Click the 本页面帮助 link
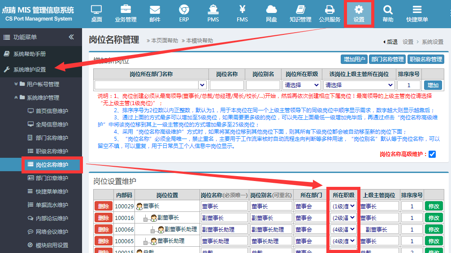The image size is (451, 253). [163, 41]
